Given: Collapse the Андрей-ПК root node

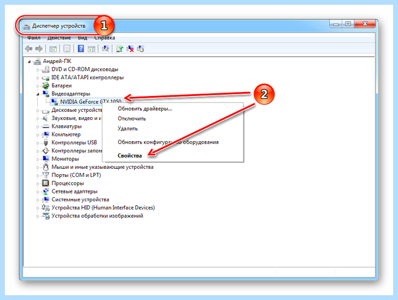Looking at the screenshot, I should coord(29,62).
